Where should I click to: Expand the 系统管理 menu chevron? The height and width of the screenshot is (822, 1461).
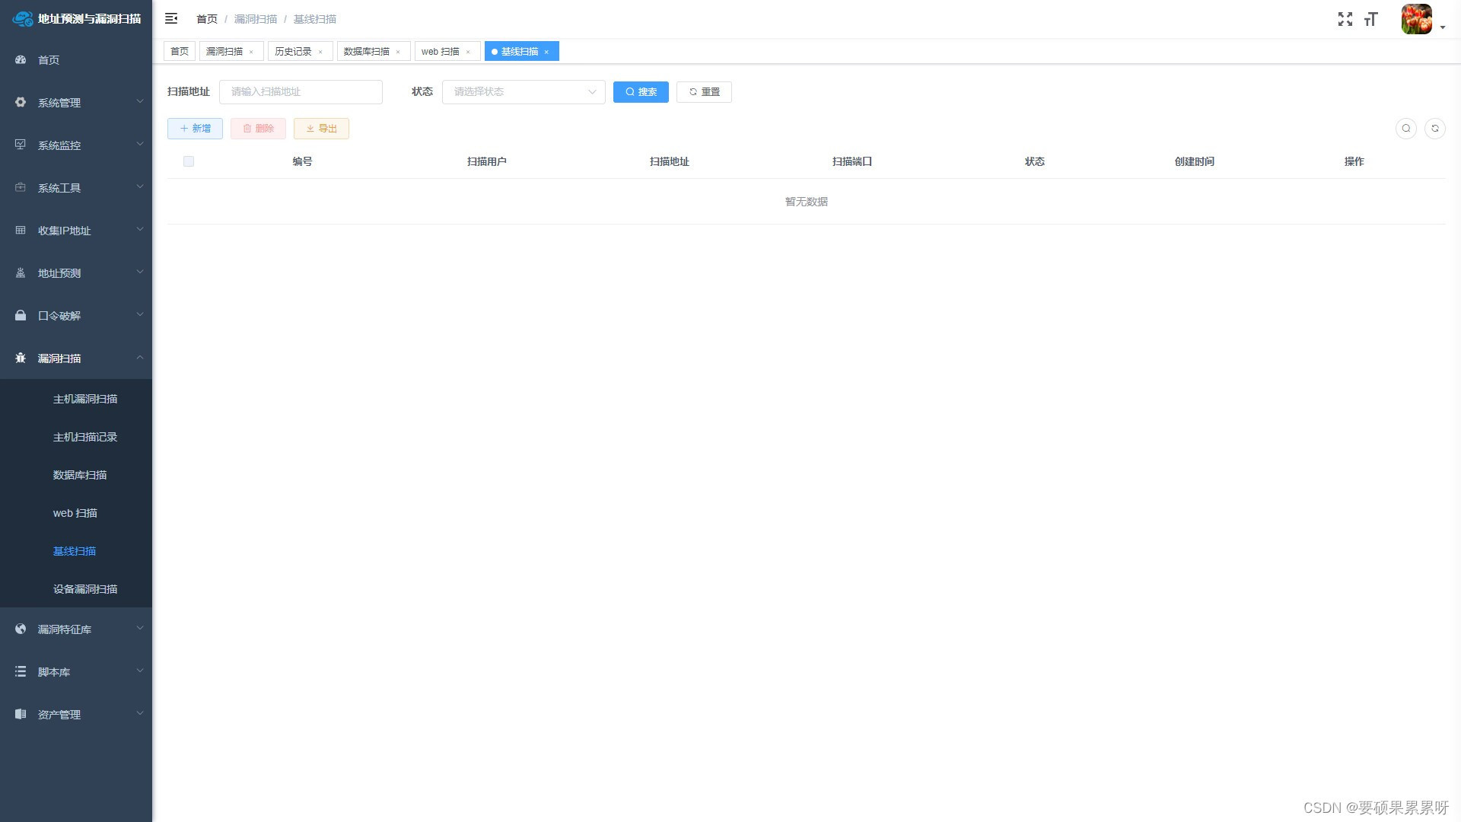pos(140,101)
